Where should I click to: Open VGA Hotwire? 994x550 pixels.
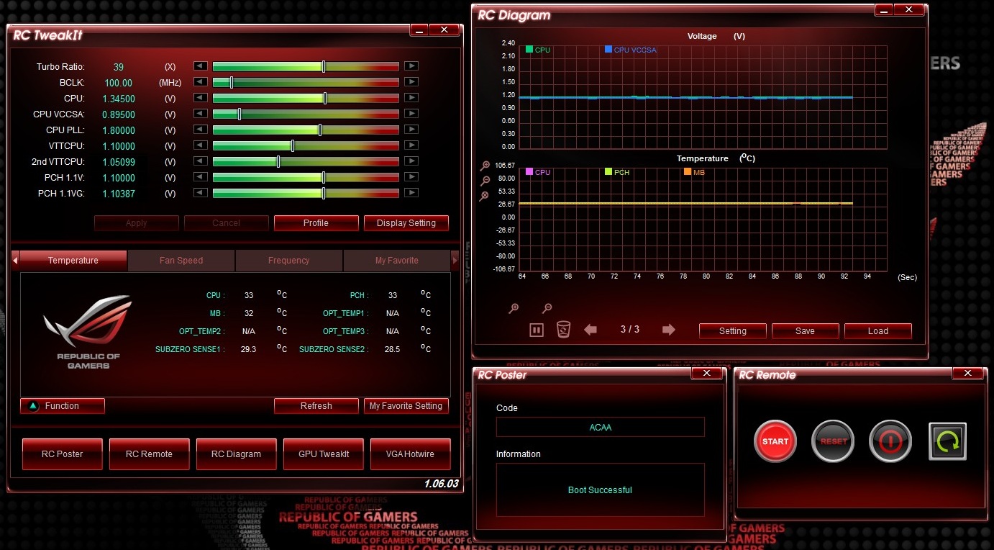[410, 454]
